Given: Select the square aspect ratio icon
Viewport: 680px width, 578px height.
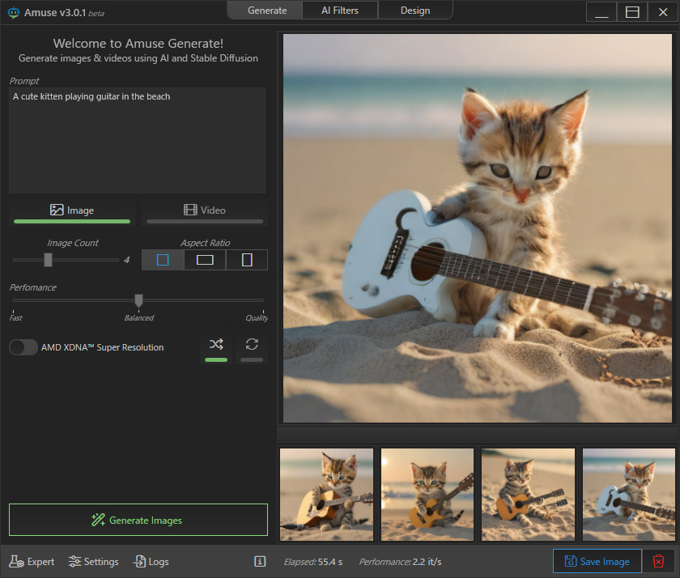Looking at the screenshot, I should (163, 260).
